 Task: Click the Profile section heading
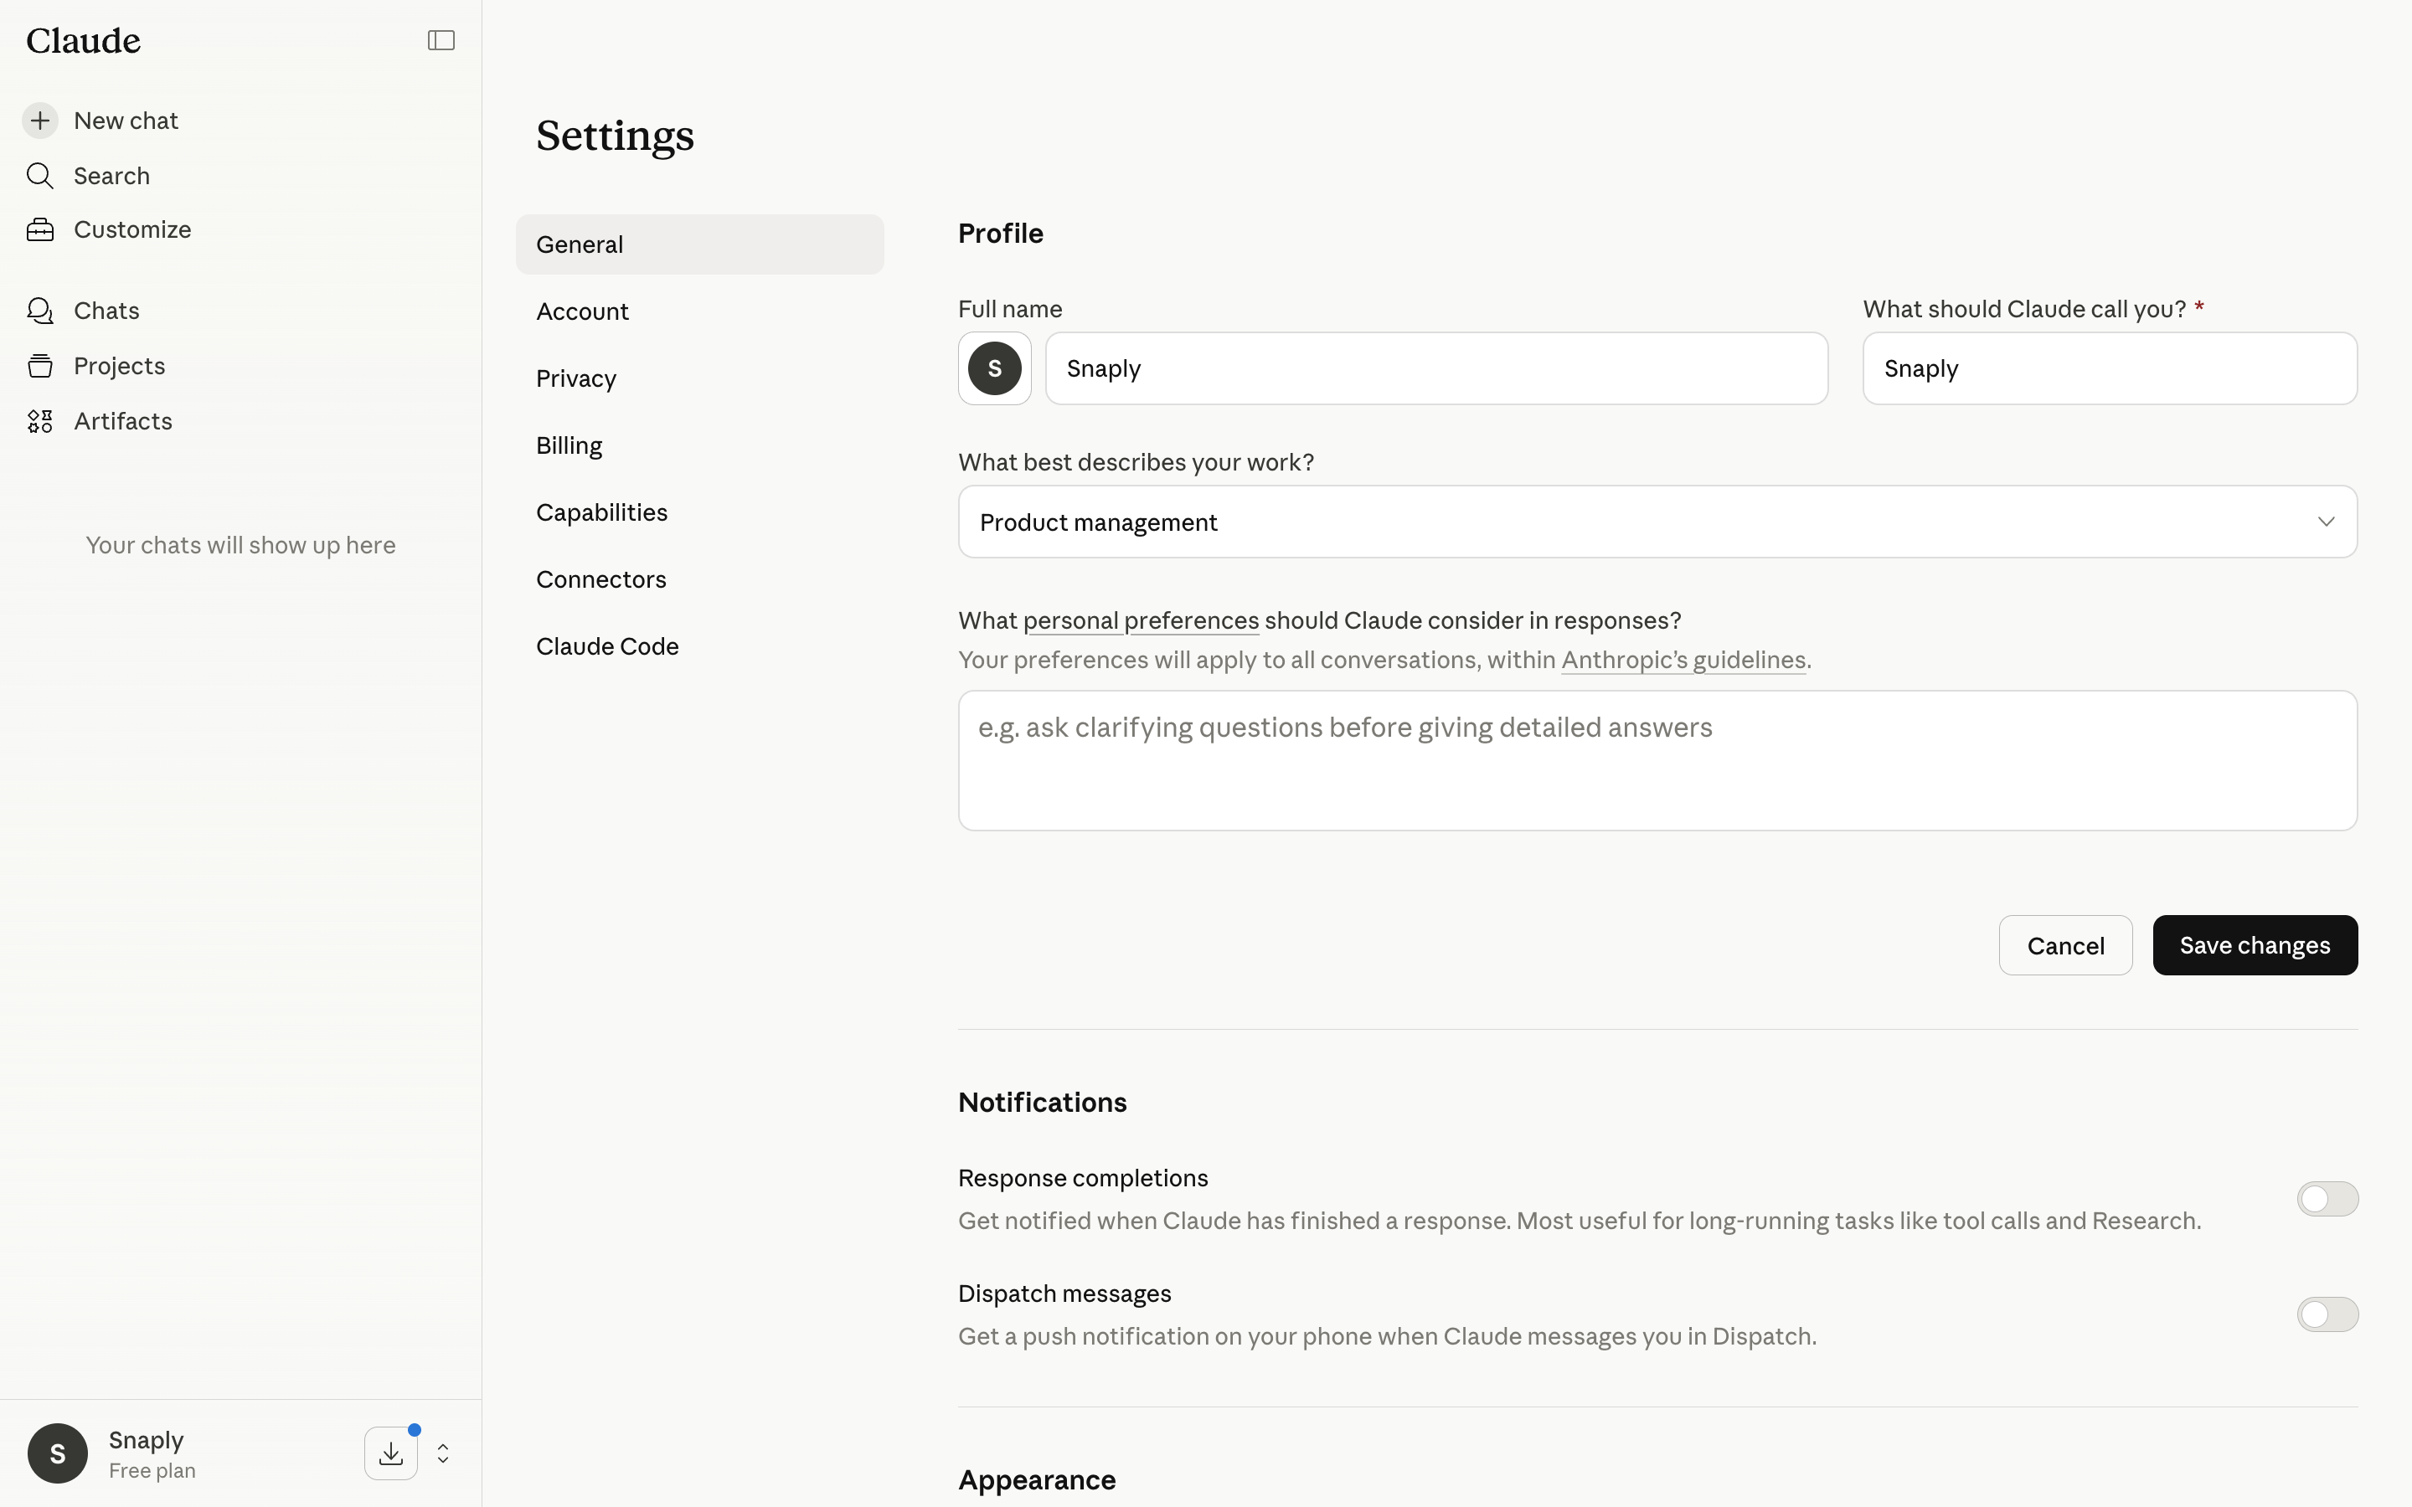pyautogui.click(x=1001, y=234)
